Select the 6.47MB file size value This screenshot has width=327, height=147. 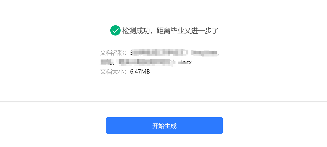point(140,72)
